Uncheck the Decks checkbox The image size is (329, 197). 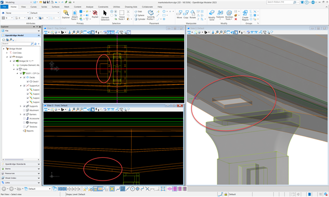(24, 77)
